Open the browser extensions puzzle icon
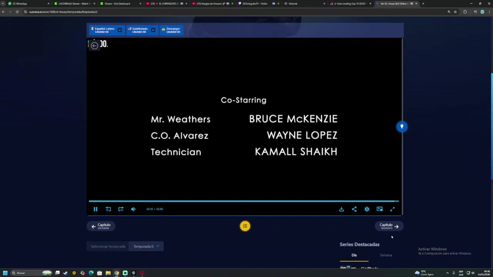Image resolution: width=493 pixels, height=277 pixels. 465,12
